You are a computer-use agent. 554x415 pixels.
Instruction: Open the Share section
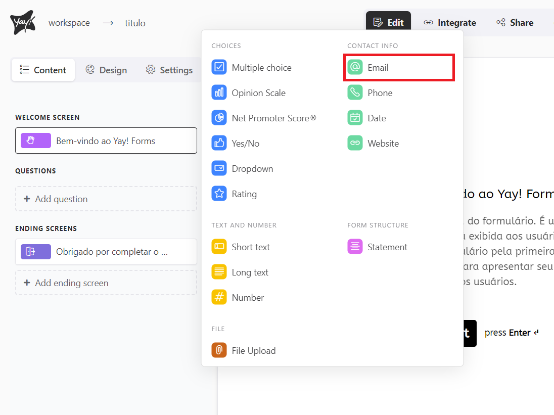pos(515,23)
